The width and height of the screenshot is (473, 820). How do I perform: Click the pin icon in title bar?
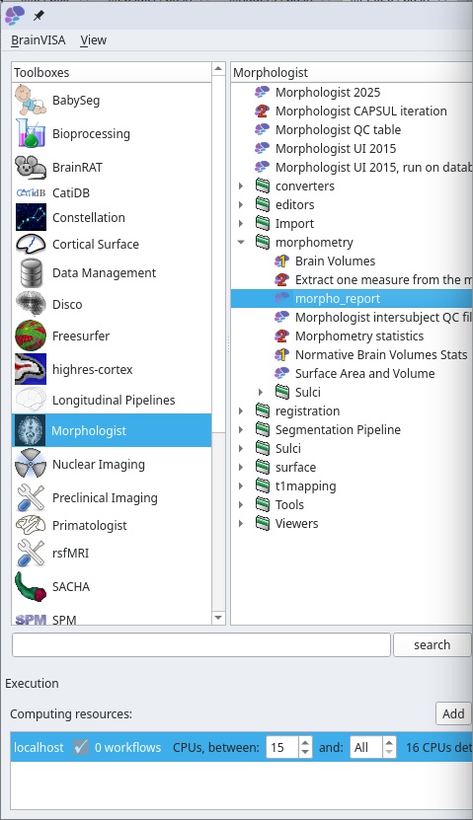click(x=39, y=16)
